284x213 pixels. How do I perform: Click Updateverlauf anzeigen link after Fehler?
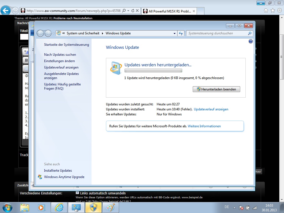point(211,109)
